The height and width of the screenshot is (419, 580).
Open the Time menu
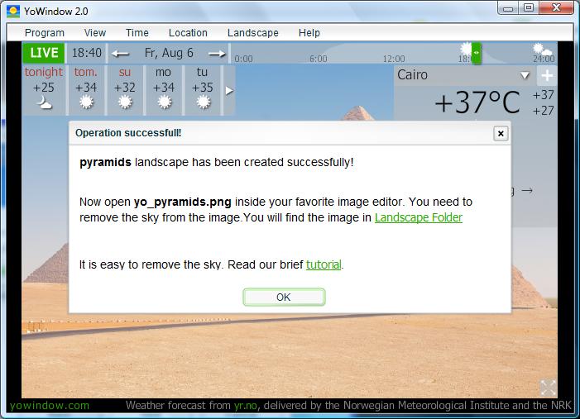pyautogui.click(x=137, y=33)
